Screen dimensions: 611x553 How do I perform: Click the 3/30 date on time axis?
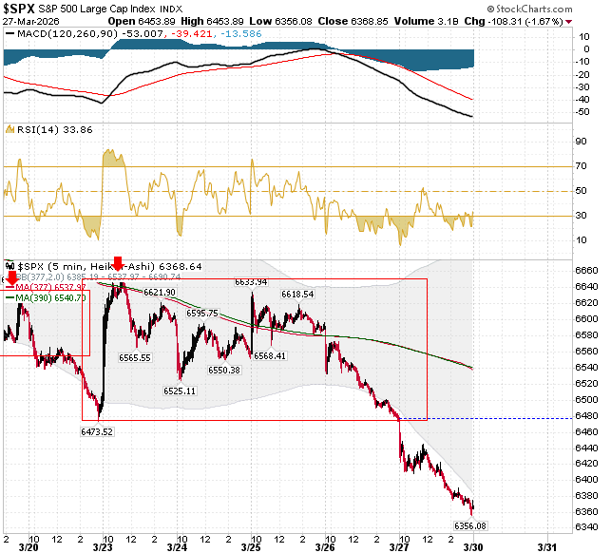(473, 547)
